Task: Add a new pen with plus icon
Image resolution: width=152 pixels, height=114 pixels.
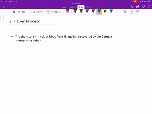Action: click(x=117, y=12)
